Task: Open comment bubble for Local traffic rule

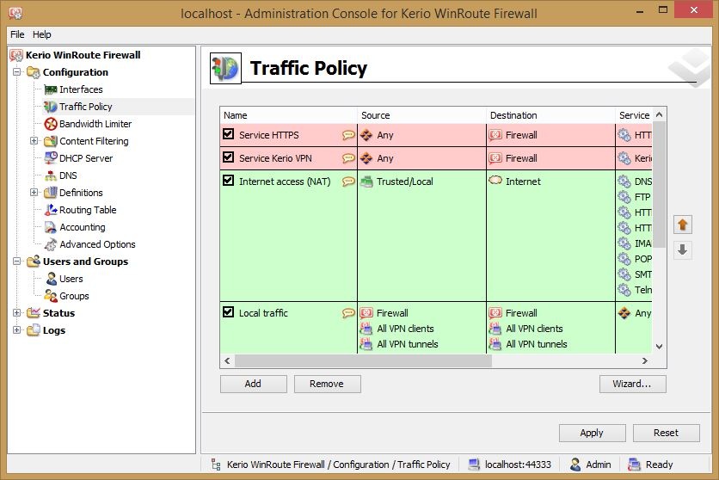Action: pos(348,313)
